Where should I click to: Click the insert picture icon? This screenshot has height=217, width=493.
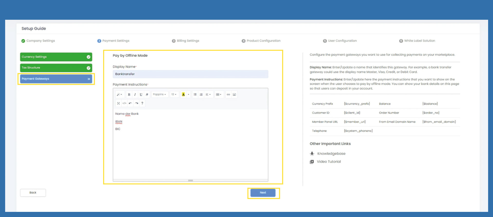[234, 95]
